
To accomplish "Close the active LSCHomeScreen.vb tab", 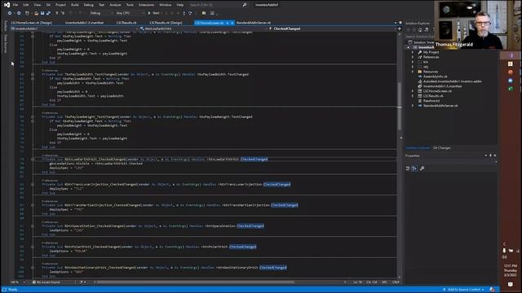I will [x=232, y=23].
